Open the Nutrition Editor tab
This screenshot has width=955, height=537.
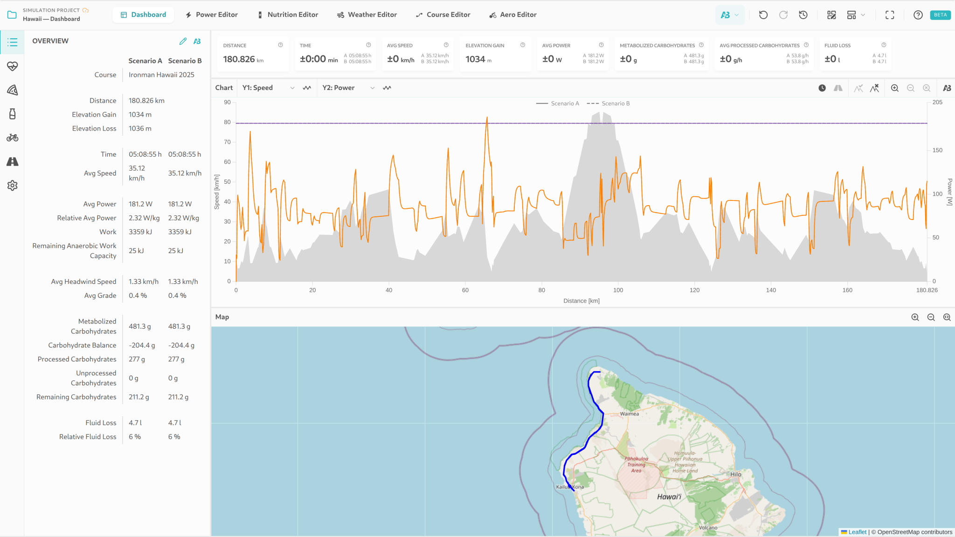tap(288, 15)
